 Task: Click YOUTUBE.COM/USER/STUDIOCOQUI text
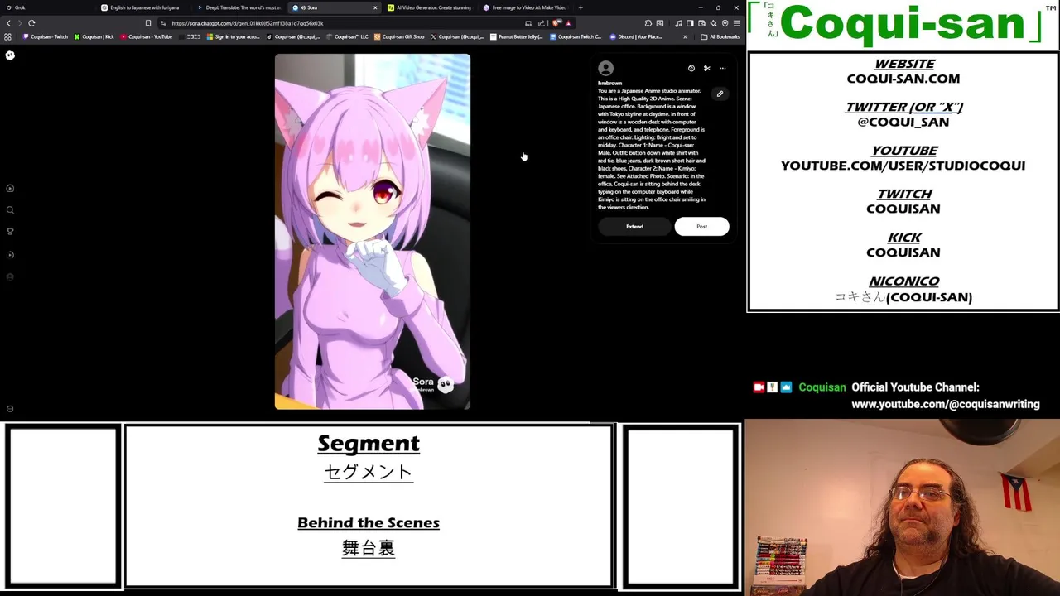903,166
